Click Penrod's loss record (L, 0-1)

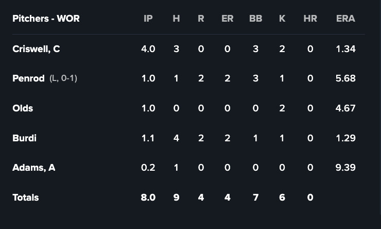[x=63, y=78]
